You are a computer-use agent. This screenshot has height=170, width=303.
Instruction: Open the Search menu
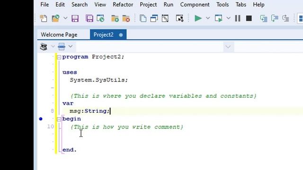click(80, 5)
